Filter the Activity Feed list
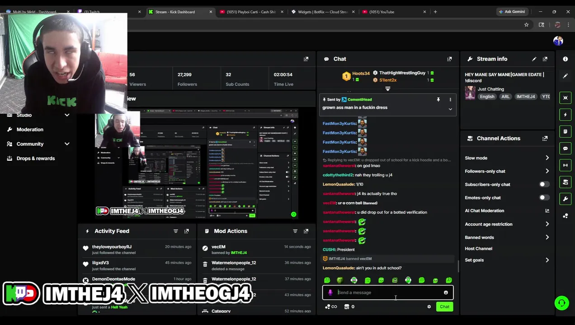This screenshot has width=575, height=325. tap(175, 231)
